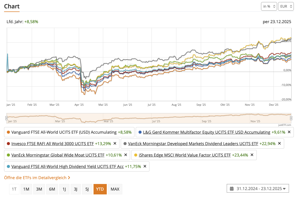The image size is (305, 200).
Task: Remove Invesco FTSE RAFI All World 3000 ETF
Action: tap(115, 144)
